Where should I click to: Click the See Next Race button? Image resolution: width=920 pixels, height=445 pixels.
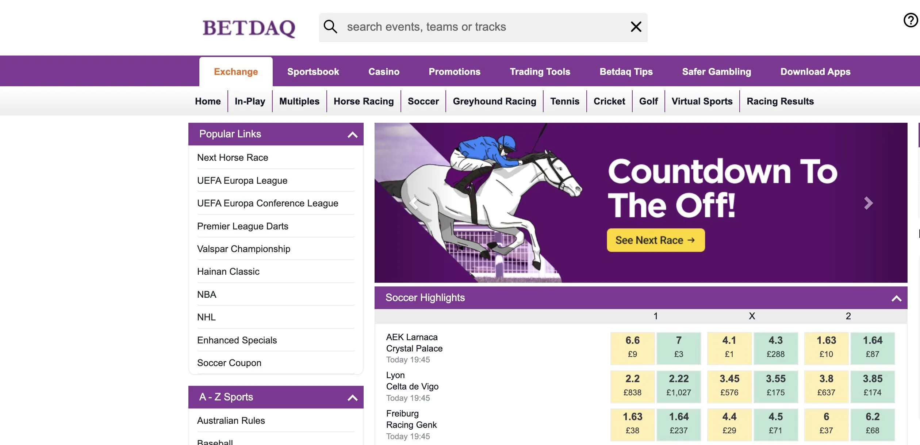[656, 240]
